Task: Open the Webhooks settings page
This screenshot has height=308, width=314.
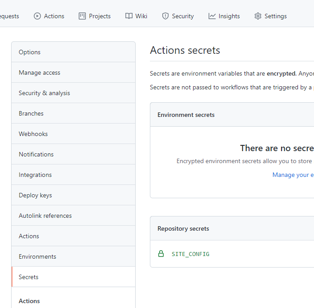Action: [x=73, y=134]
